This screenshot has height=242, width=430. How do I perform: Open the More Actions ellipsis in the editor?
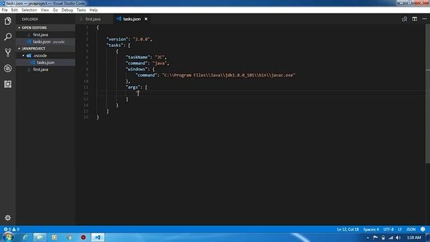point(424,19)
